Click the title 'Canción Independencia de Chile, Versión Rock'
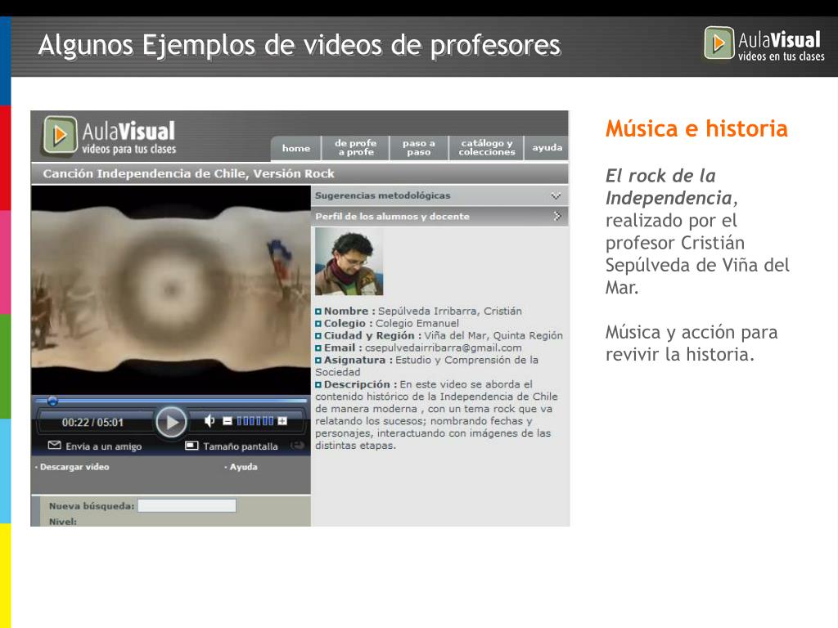 (x=189, y=173)
